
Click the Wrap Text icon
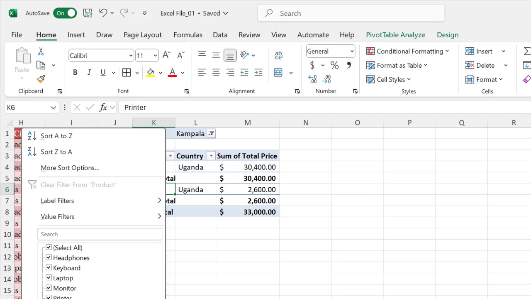tap(279, 55)
